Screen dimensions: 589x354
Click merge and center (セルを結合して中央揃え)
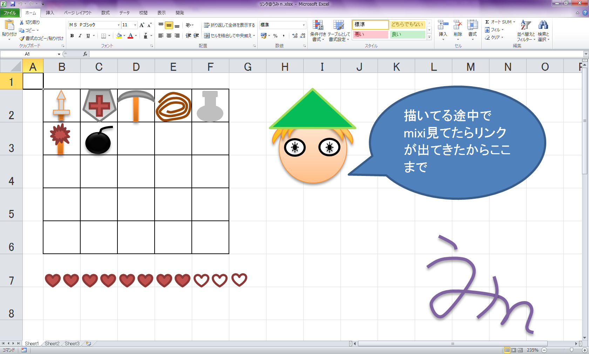pos(230,35)
